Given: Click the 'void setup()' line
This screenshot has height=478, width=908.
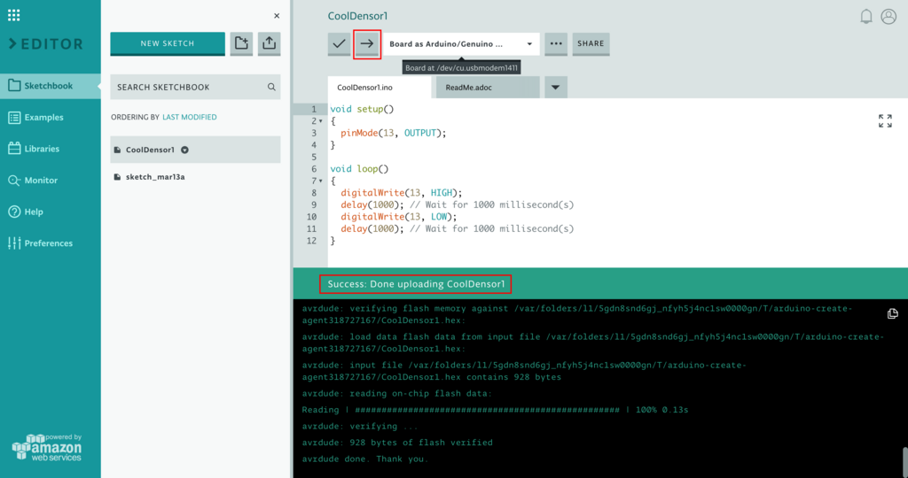Looking at the screenshot, I should click(x=362, y=109).
